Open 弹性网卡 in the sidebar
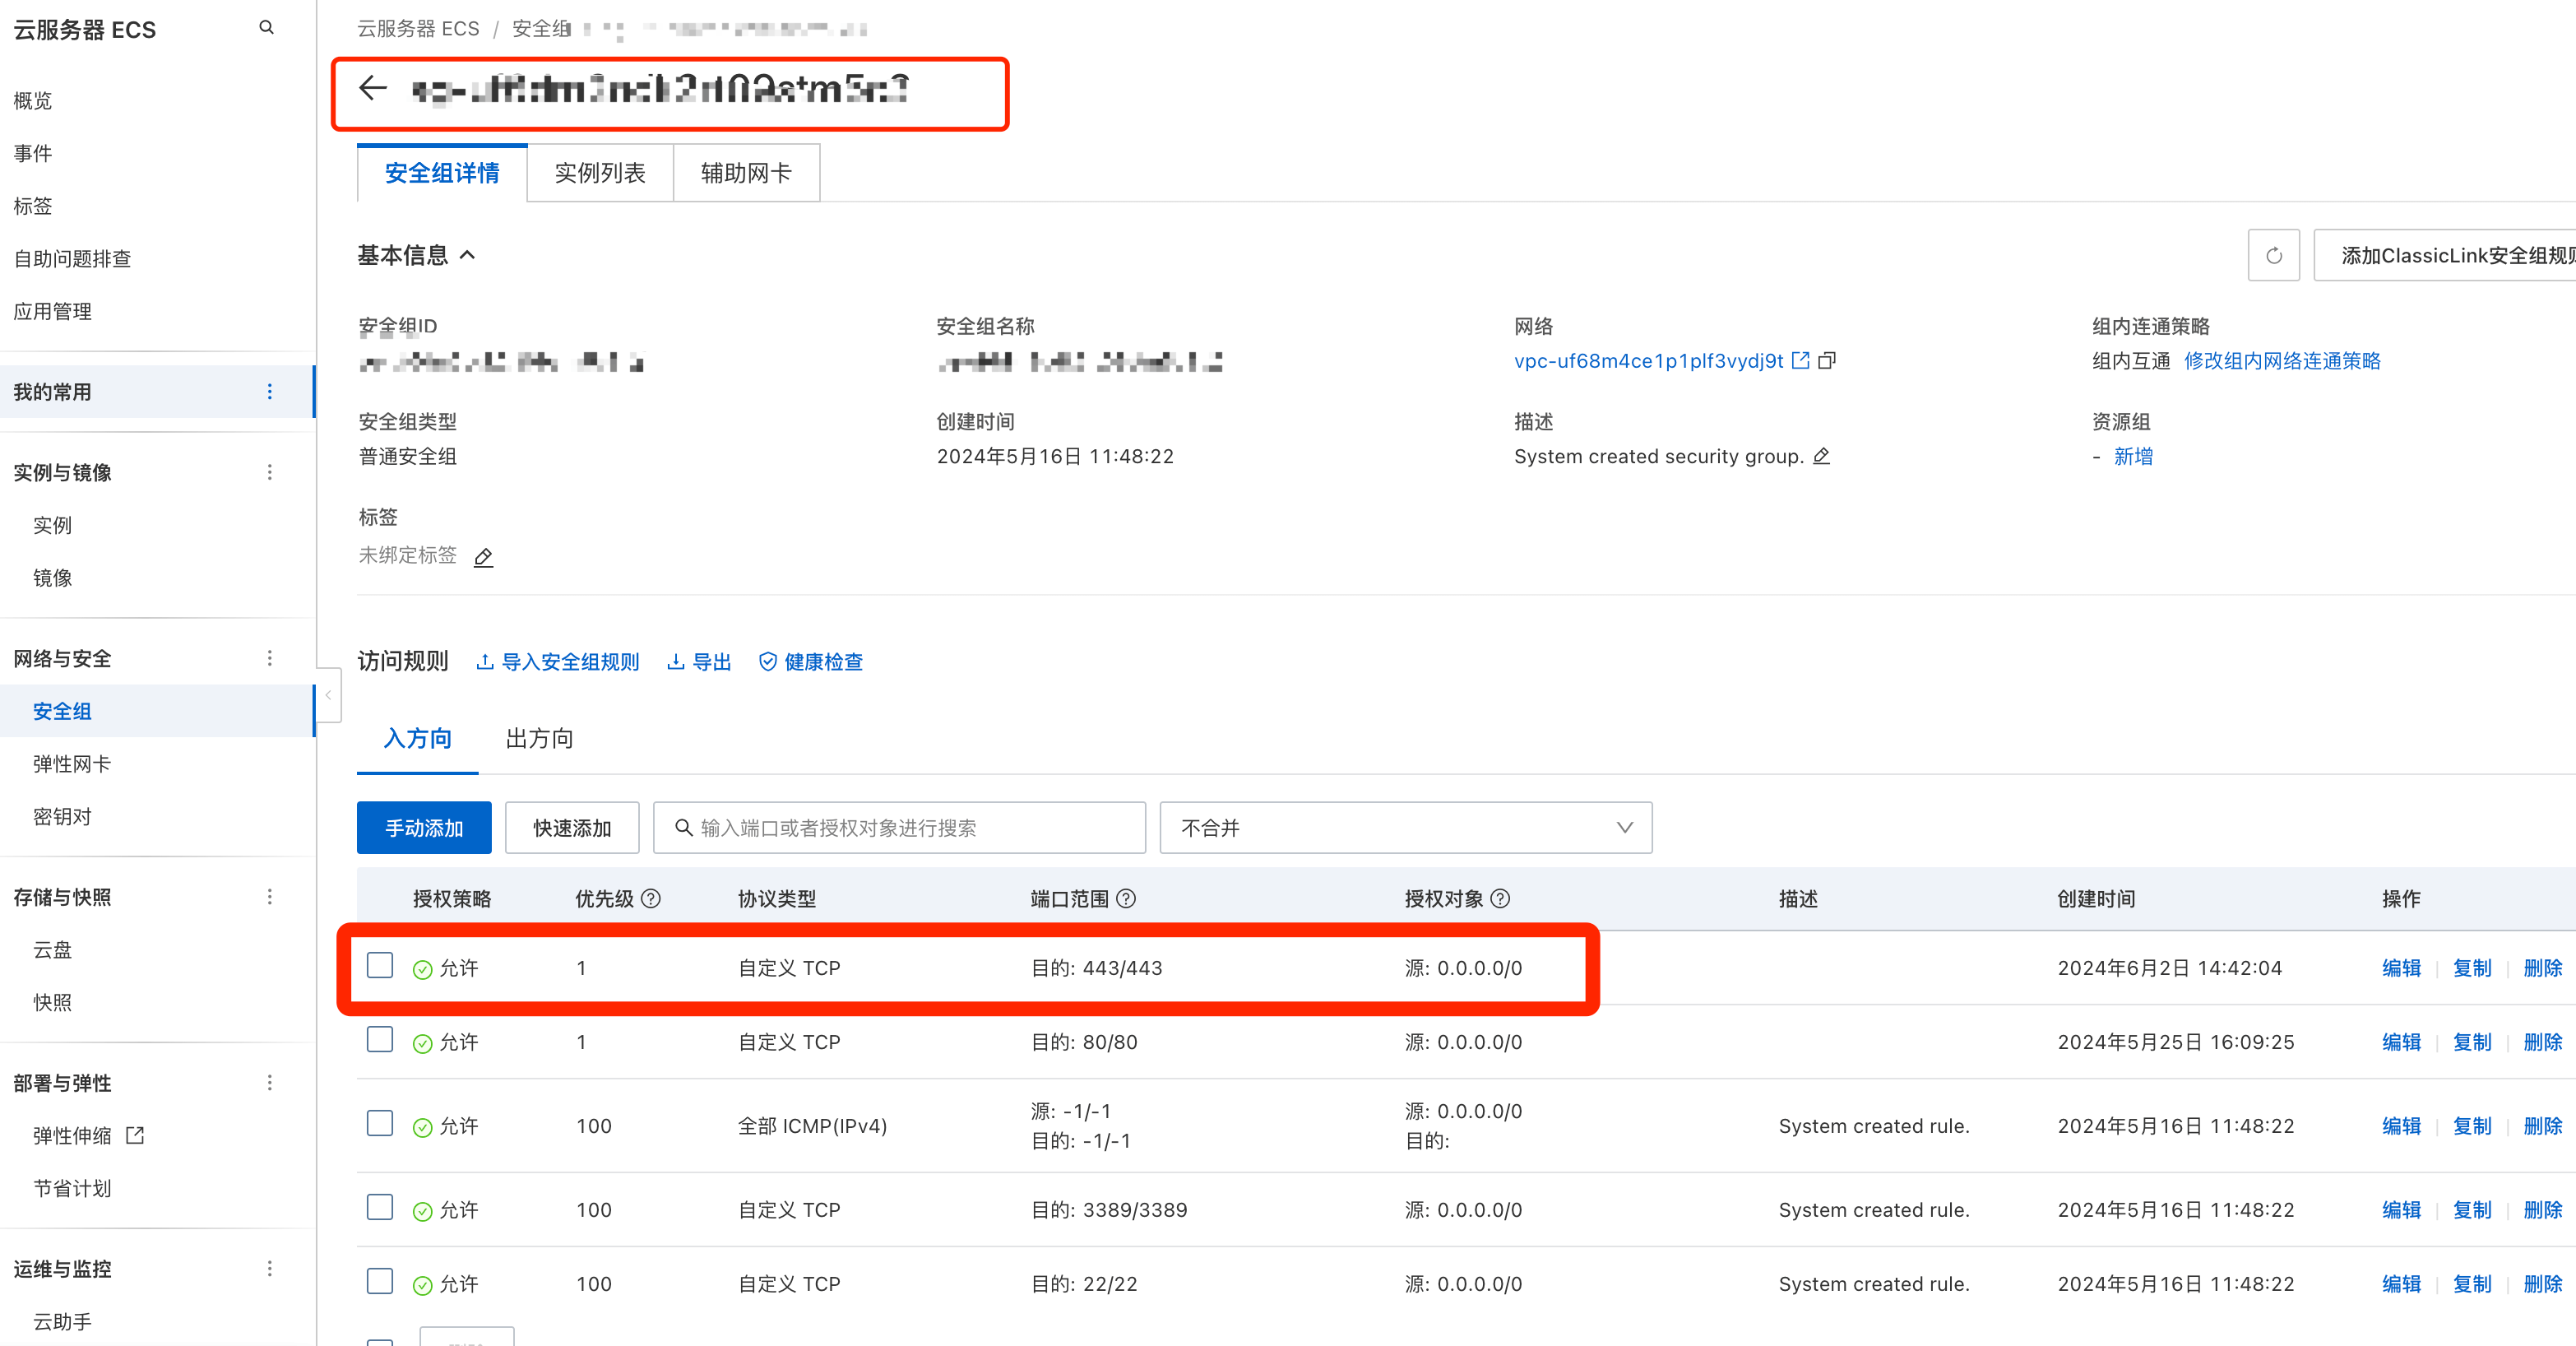Viewport: 2576px width, 1346px height. click(x=72, y=764)
